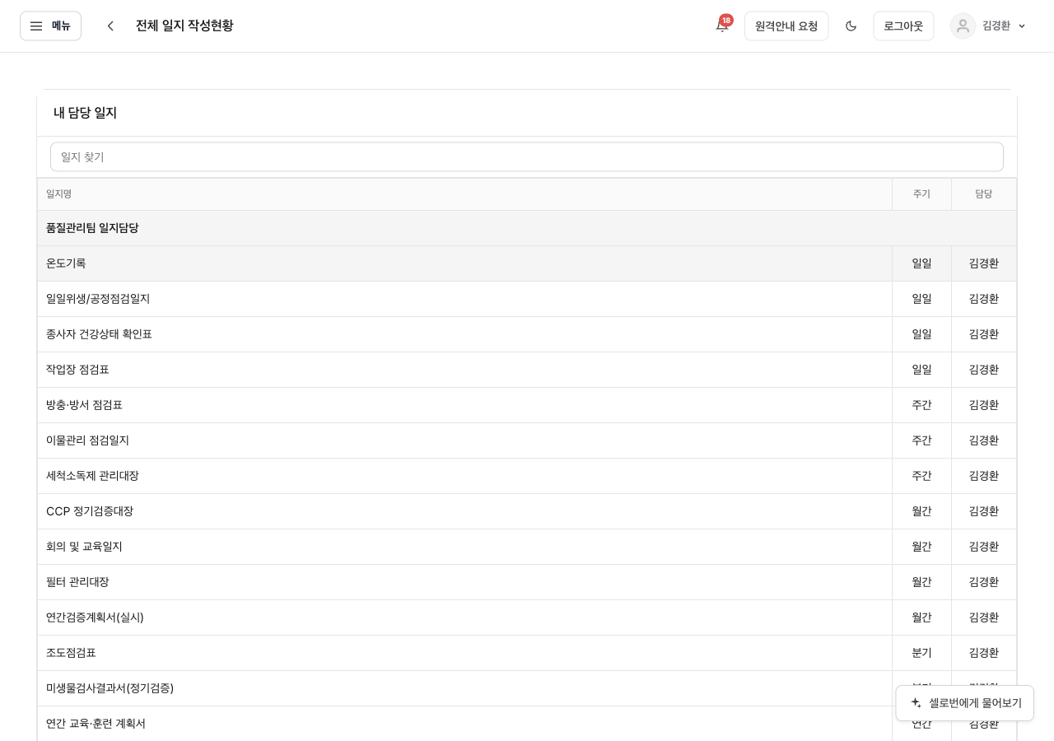
Task: Focus the 일지 찾기 search field
Action: click(527, 156)
